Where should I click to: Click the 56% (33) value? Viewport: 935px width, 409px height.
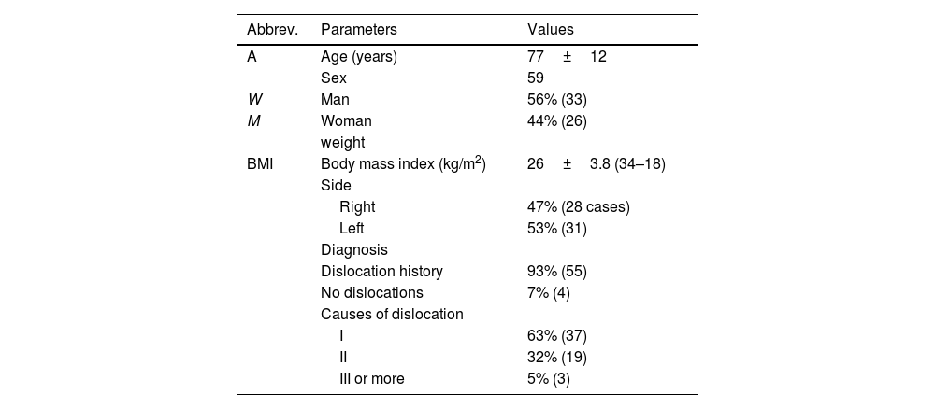pos(557,100)
